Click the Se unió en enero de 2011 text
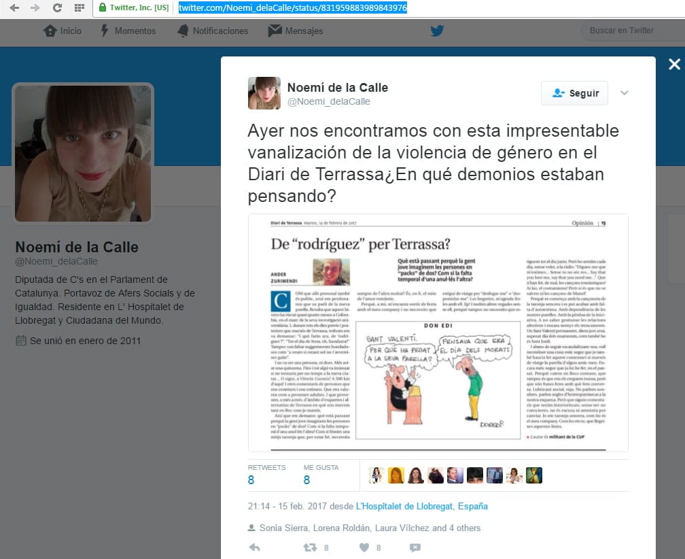 point(85,341)
